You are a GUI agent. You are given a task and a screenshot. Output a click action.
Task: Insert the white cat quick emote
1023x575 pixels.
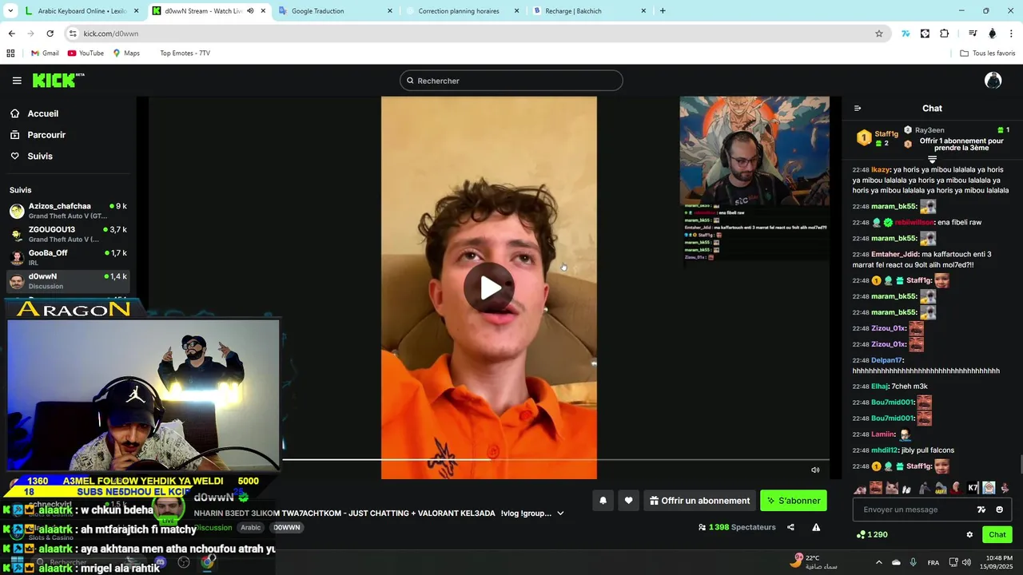coord(891,488)
